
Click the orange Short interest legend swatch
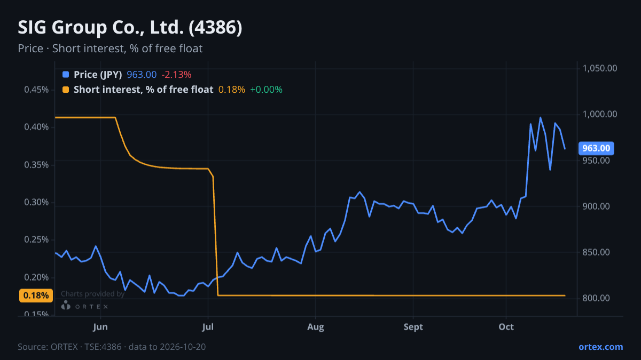coord(66,90)
